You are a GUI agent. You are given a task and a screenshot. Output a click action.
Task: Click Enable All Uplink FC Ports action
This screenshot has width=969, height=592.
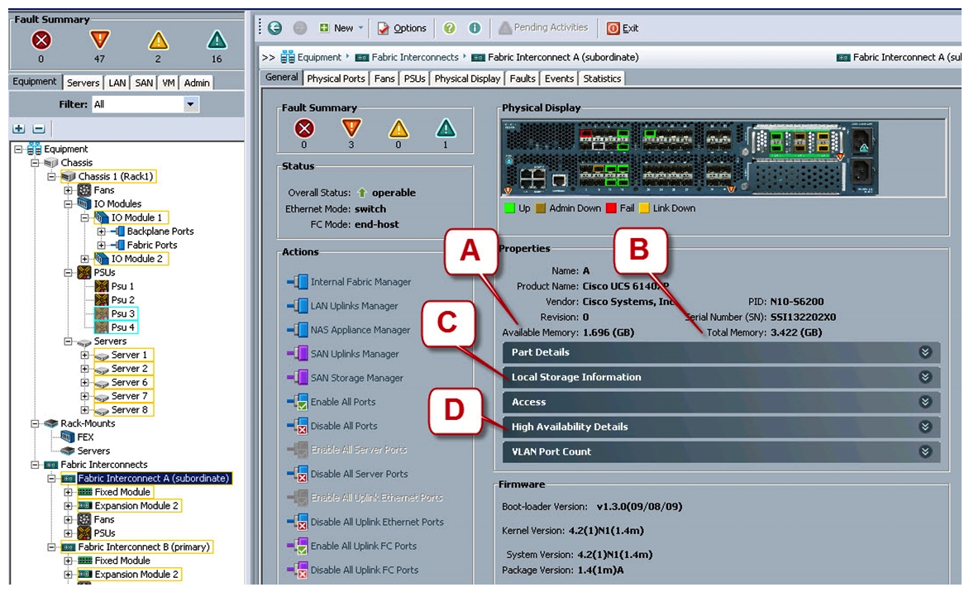point(351,547)
